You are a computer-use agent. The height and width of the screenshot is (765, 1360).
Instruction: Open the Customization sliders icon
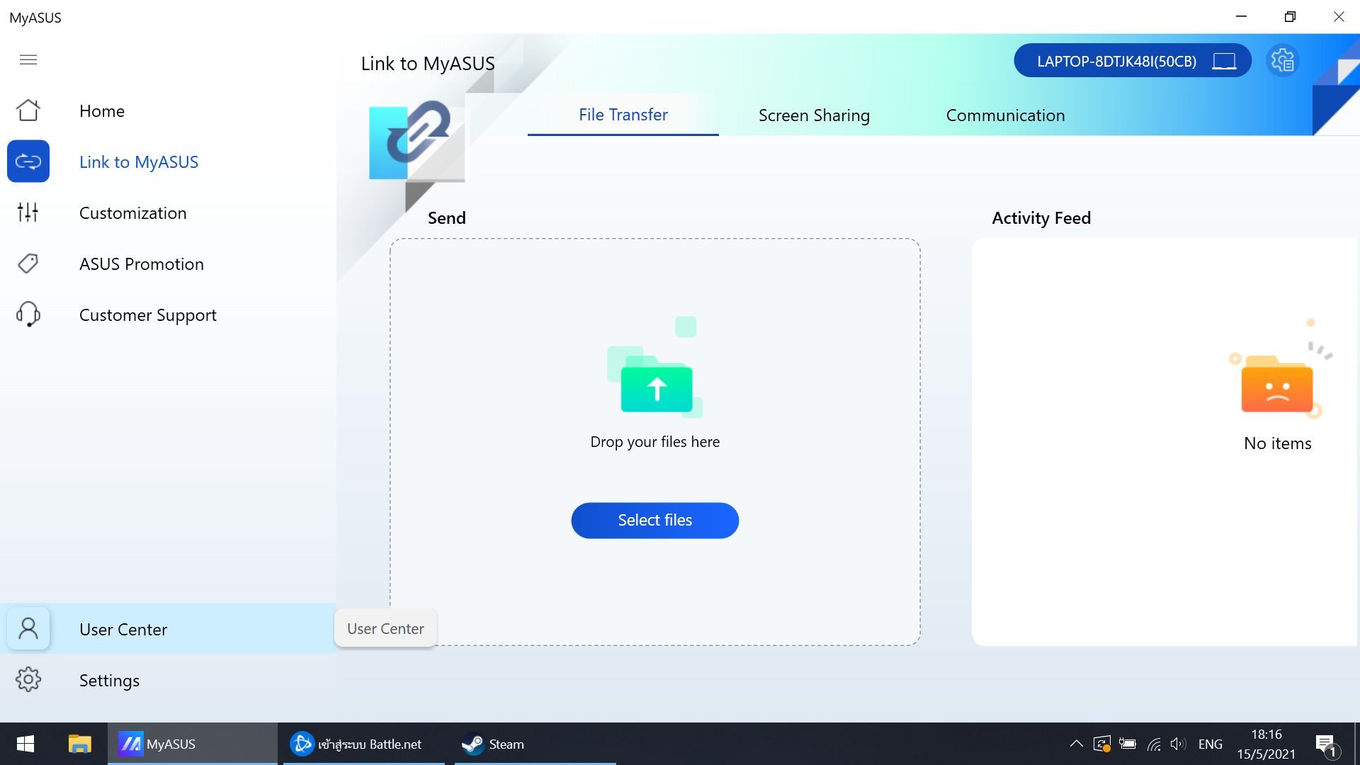(28, 212)
